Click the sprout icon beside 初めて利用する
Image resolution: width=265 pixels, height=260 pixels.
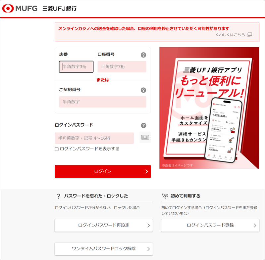click(x=165, y=196)
